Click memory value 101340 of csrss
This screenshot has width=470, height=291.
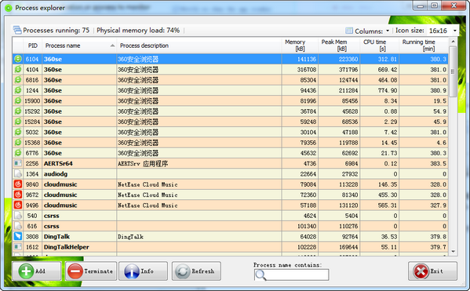click(x=307, y=226)
